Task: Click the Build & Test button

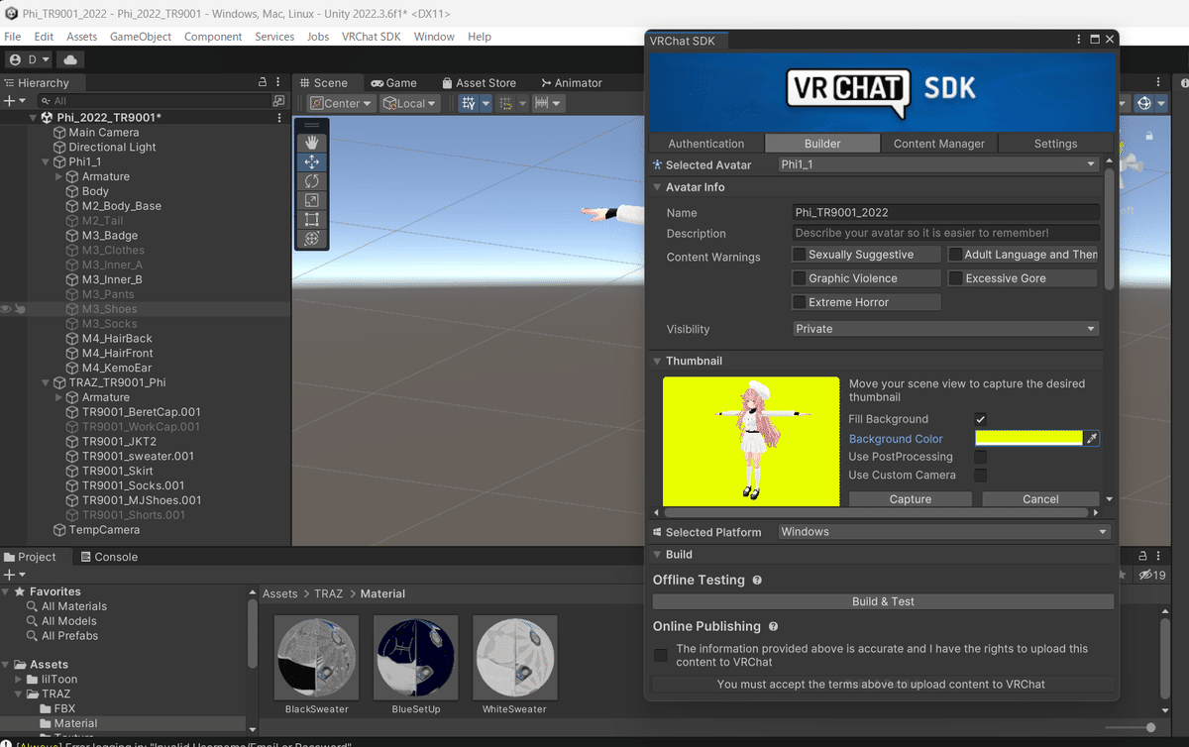Action: 883,601
